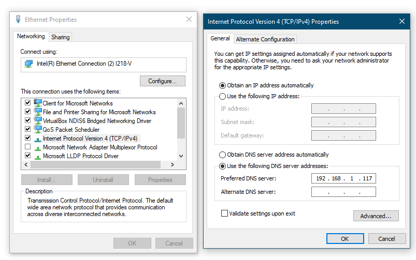Viewport: 416px width, 260px height.
Task: Select VirtualBox NDIS6 Bridged Networking Driver text
Action: 97,121
